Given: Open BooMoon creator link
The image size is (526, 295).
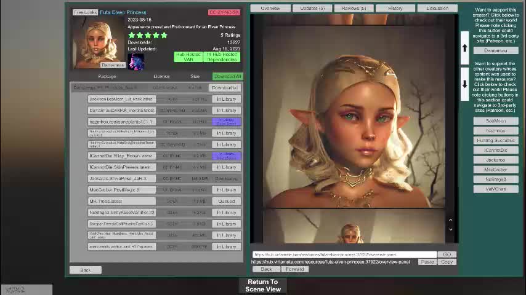Looking at the screenshot, I should (496, 121).
